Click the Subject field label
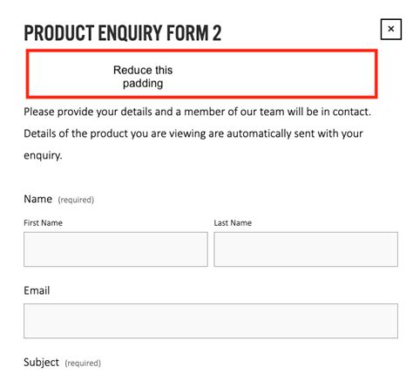This screenshot has width=413, height=374. pos(41,363)
